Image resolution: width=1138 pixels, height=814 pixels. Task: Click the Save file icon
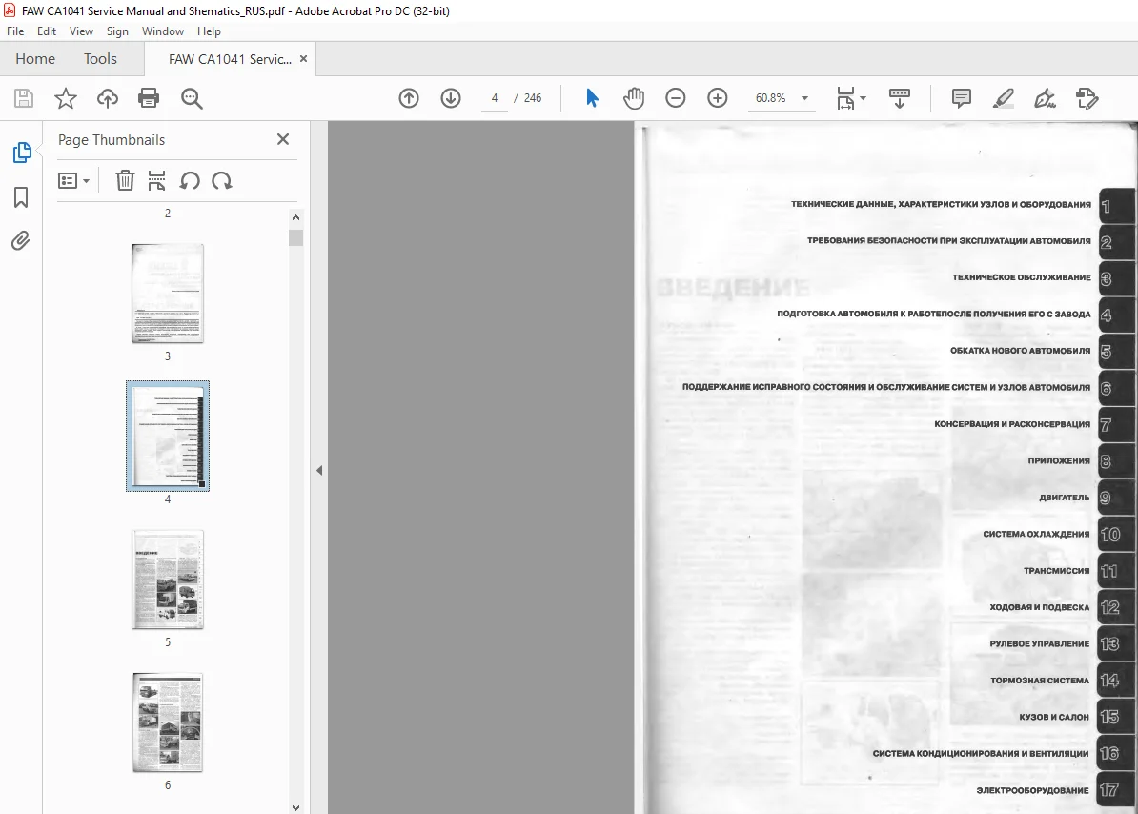coord(24,98)
